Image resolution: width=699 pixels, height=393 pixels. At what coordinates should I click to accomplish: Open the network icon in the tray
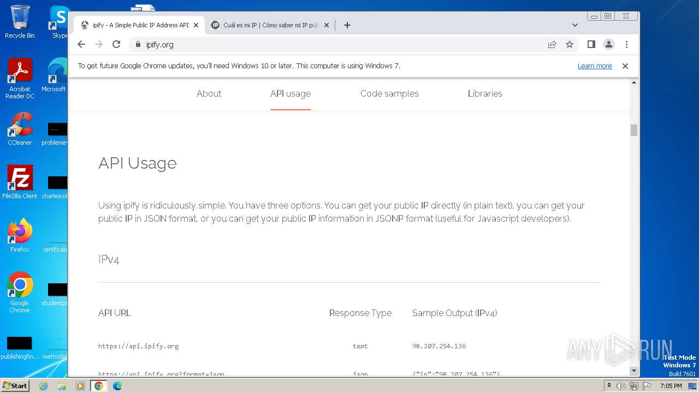coord(633,386)
